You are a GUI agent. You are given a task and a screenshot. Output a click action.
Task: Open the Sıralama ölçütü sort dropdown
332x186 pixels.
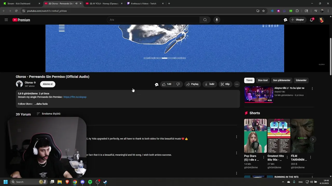49,114
